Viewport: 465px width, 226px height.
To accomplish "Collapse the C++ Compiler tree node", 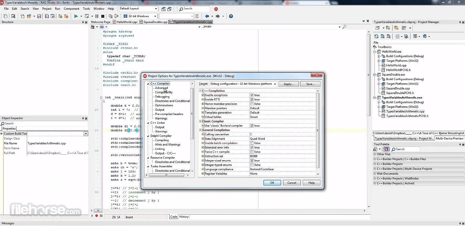I will tap(148, 84).
